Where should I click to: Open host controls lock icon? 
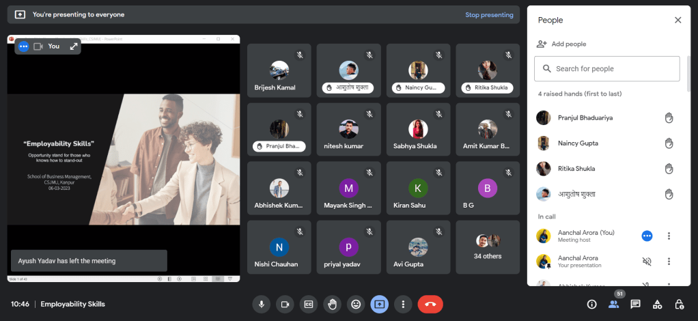point(679,304)
